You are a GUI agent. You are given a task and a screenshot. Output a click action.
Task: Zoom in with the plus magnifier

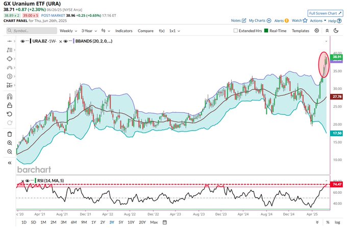tap(10, 143)
